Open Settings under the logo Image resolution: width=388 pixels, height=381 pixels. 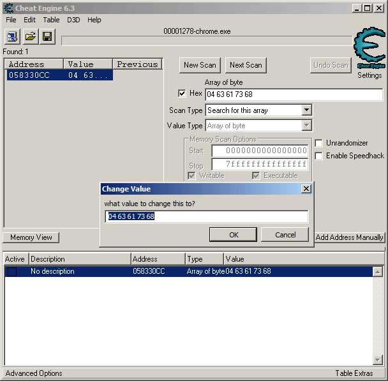tap(369, 75)
